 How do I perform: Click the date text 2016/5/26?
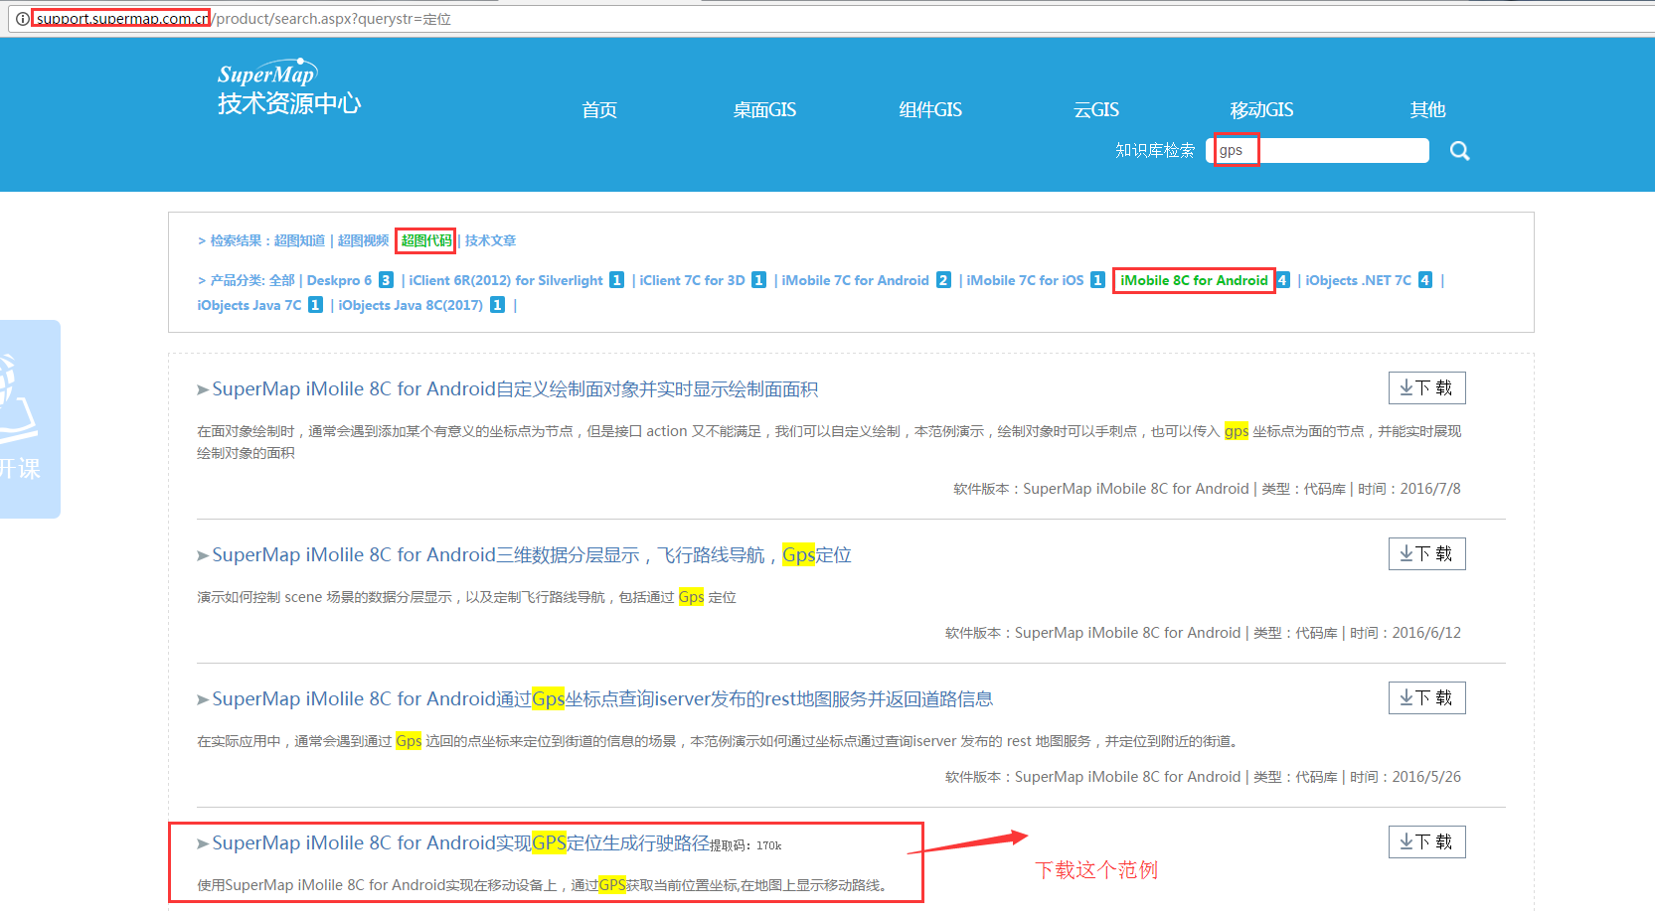pyautogui.click(x=1426, y=777)
